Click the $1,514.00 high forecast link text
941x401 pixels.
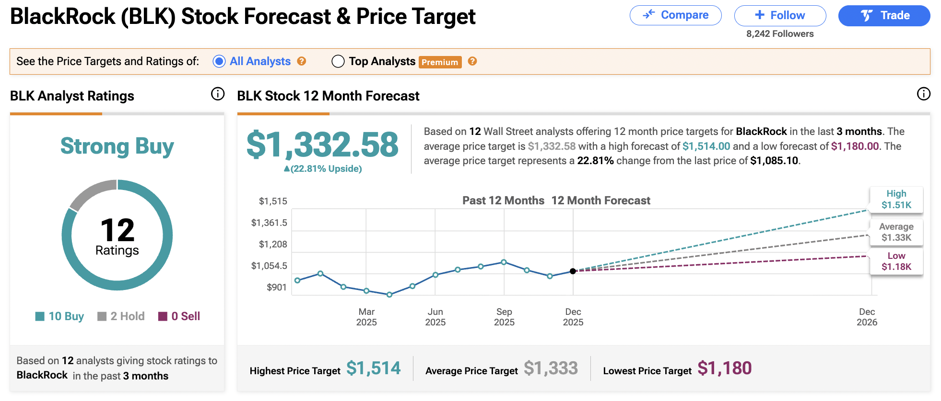pos(706,146)
